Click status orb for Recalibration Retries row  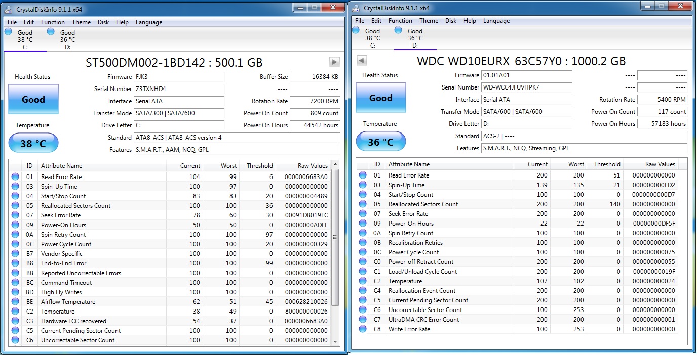363,243
